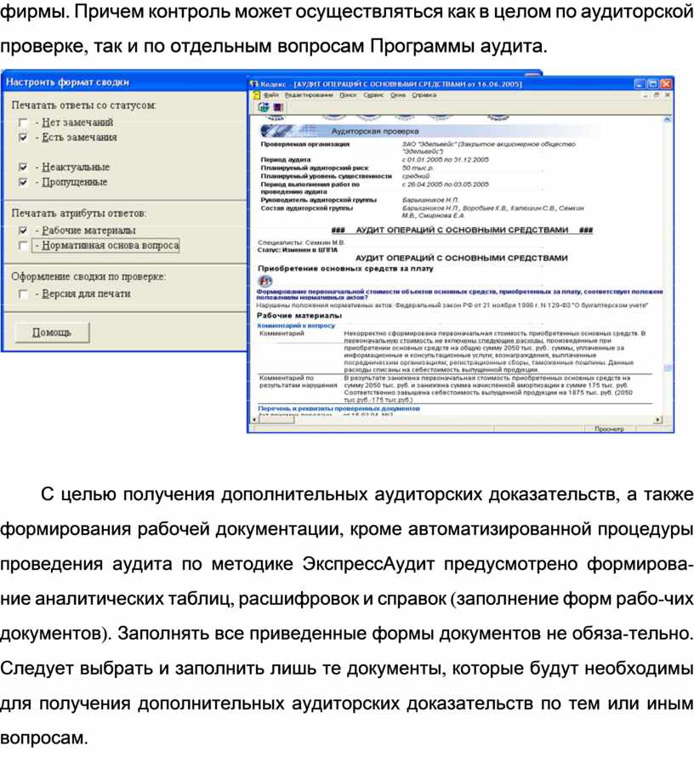The image size is (694, 763).
Task: Click the globe icon in Кодекс toolbar
Action: point(264,107)
